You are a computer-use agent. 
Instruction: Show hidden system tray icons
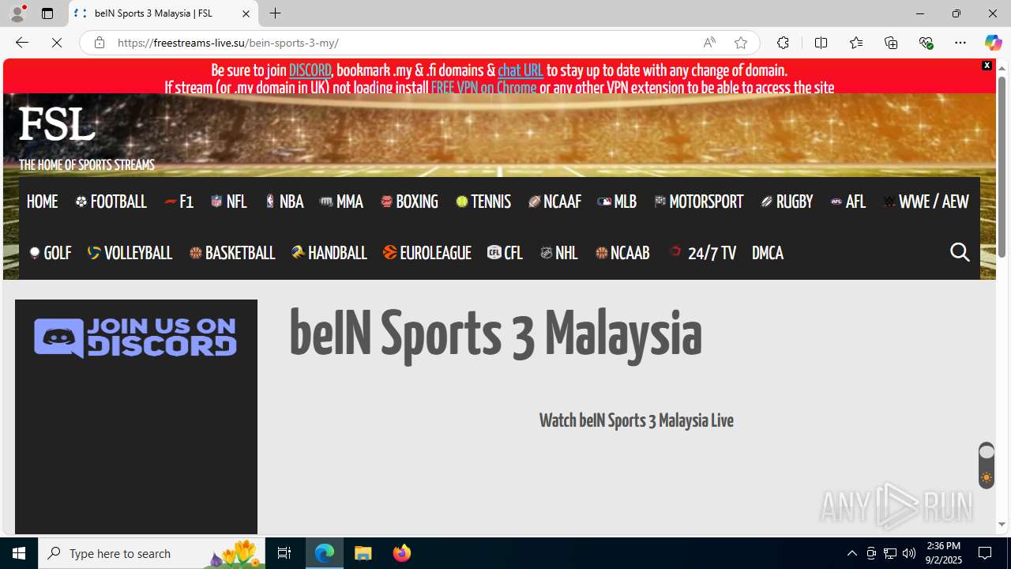(x=851, y=553)
